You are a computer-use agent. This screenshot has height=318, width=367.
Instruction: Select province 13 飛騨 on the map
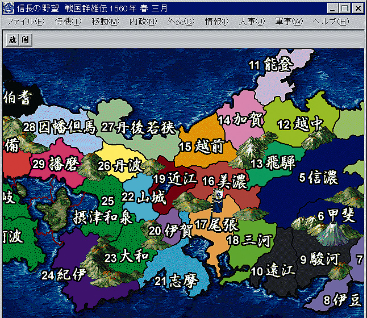(273, 163)
